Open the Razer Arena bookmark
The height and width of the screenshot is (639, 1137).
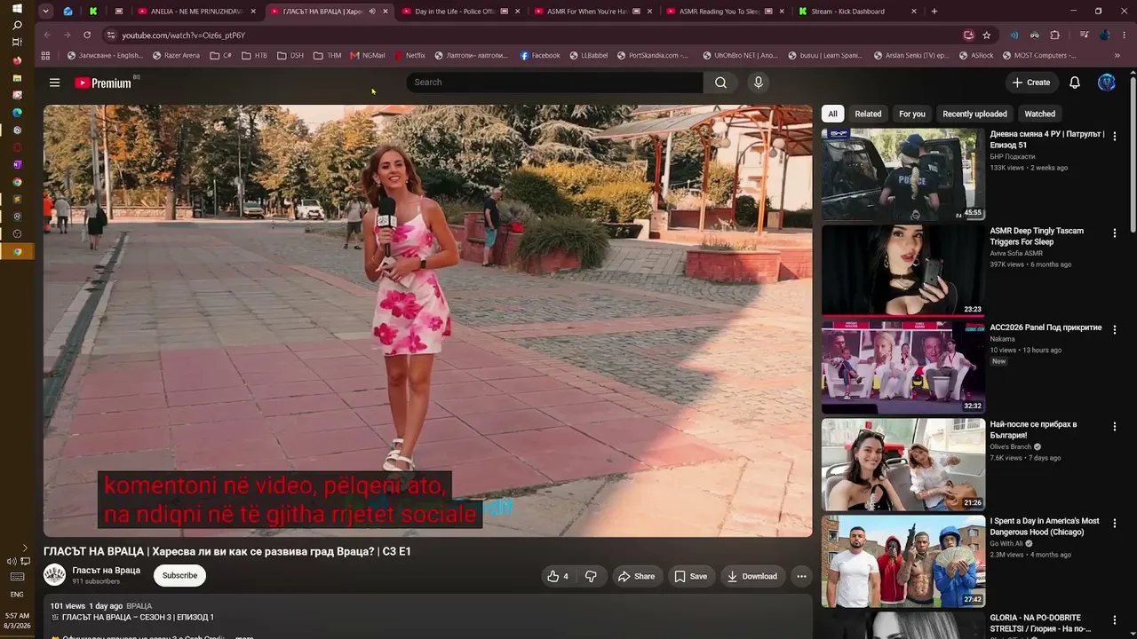click(x=176, y=55)
